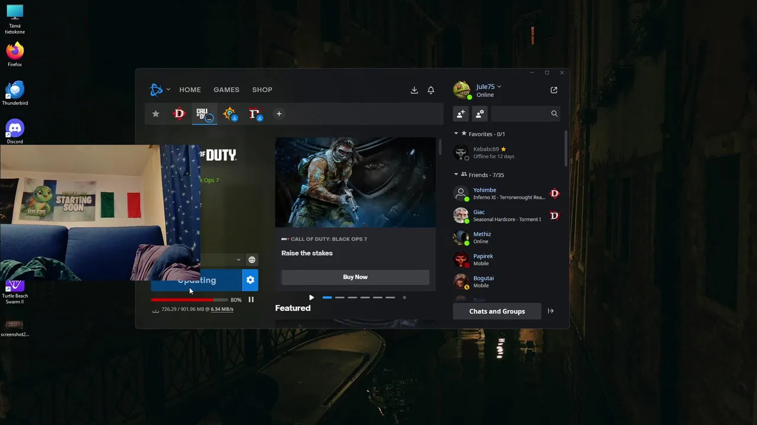Viewport: 757px width, 425px height.
Task: Open the region globe icon
Action: click(252, 260)
